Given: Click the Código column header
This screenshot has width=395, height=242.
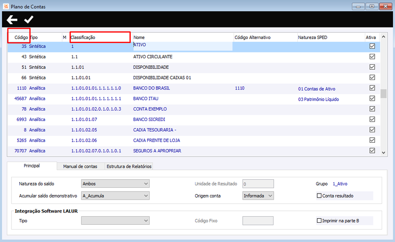Looking at the screenshot, I should coord(21,38).
